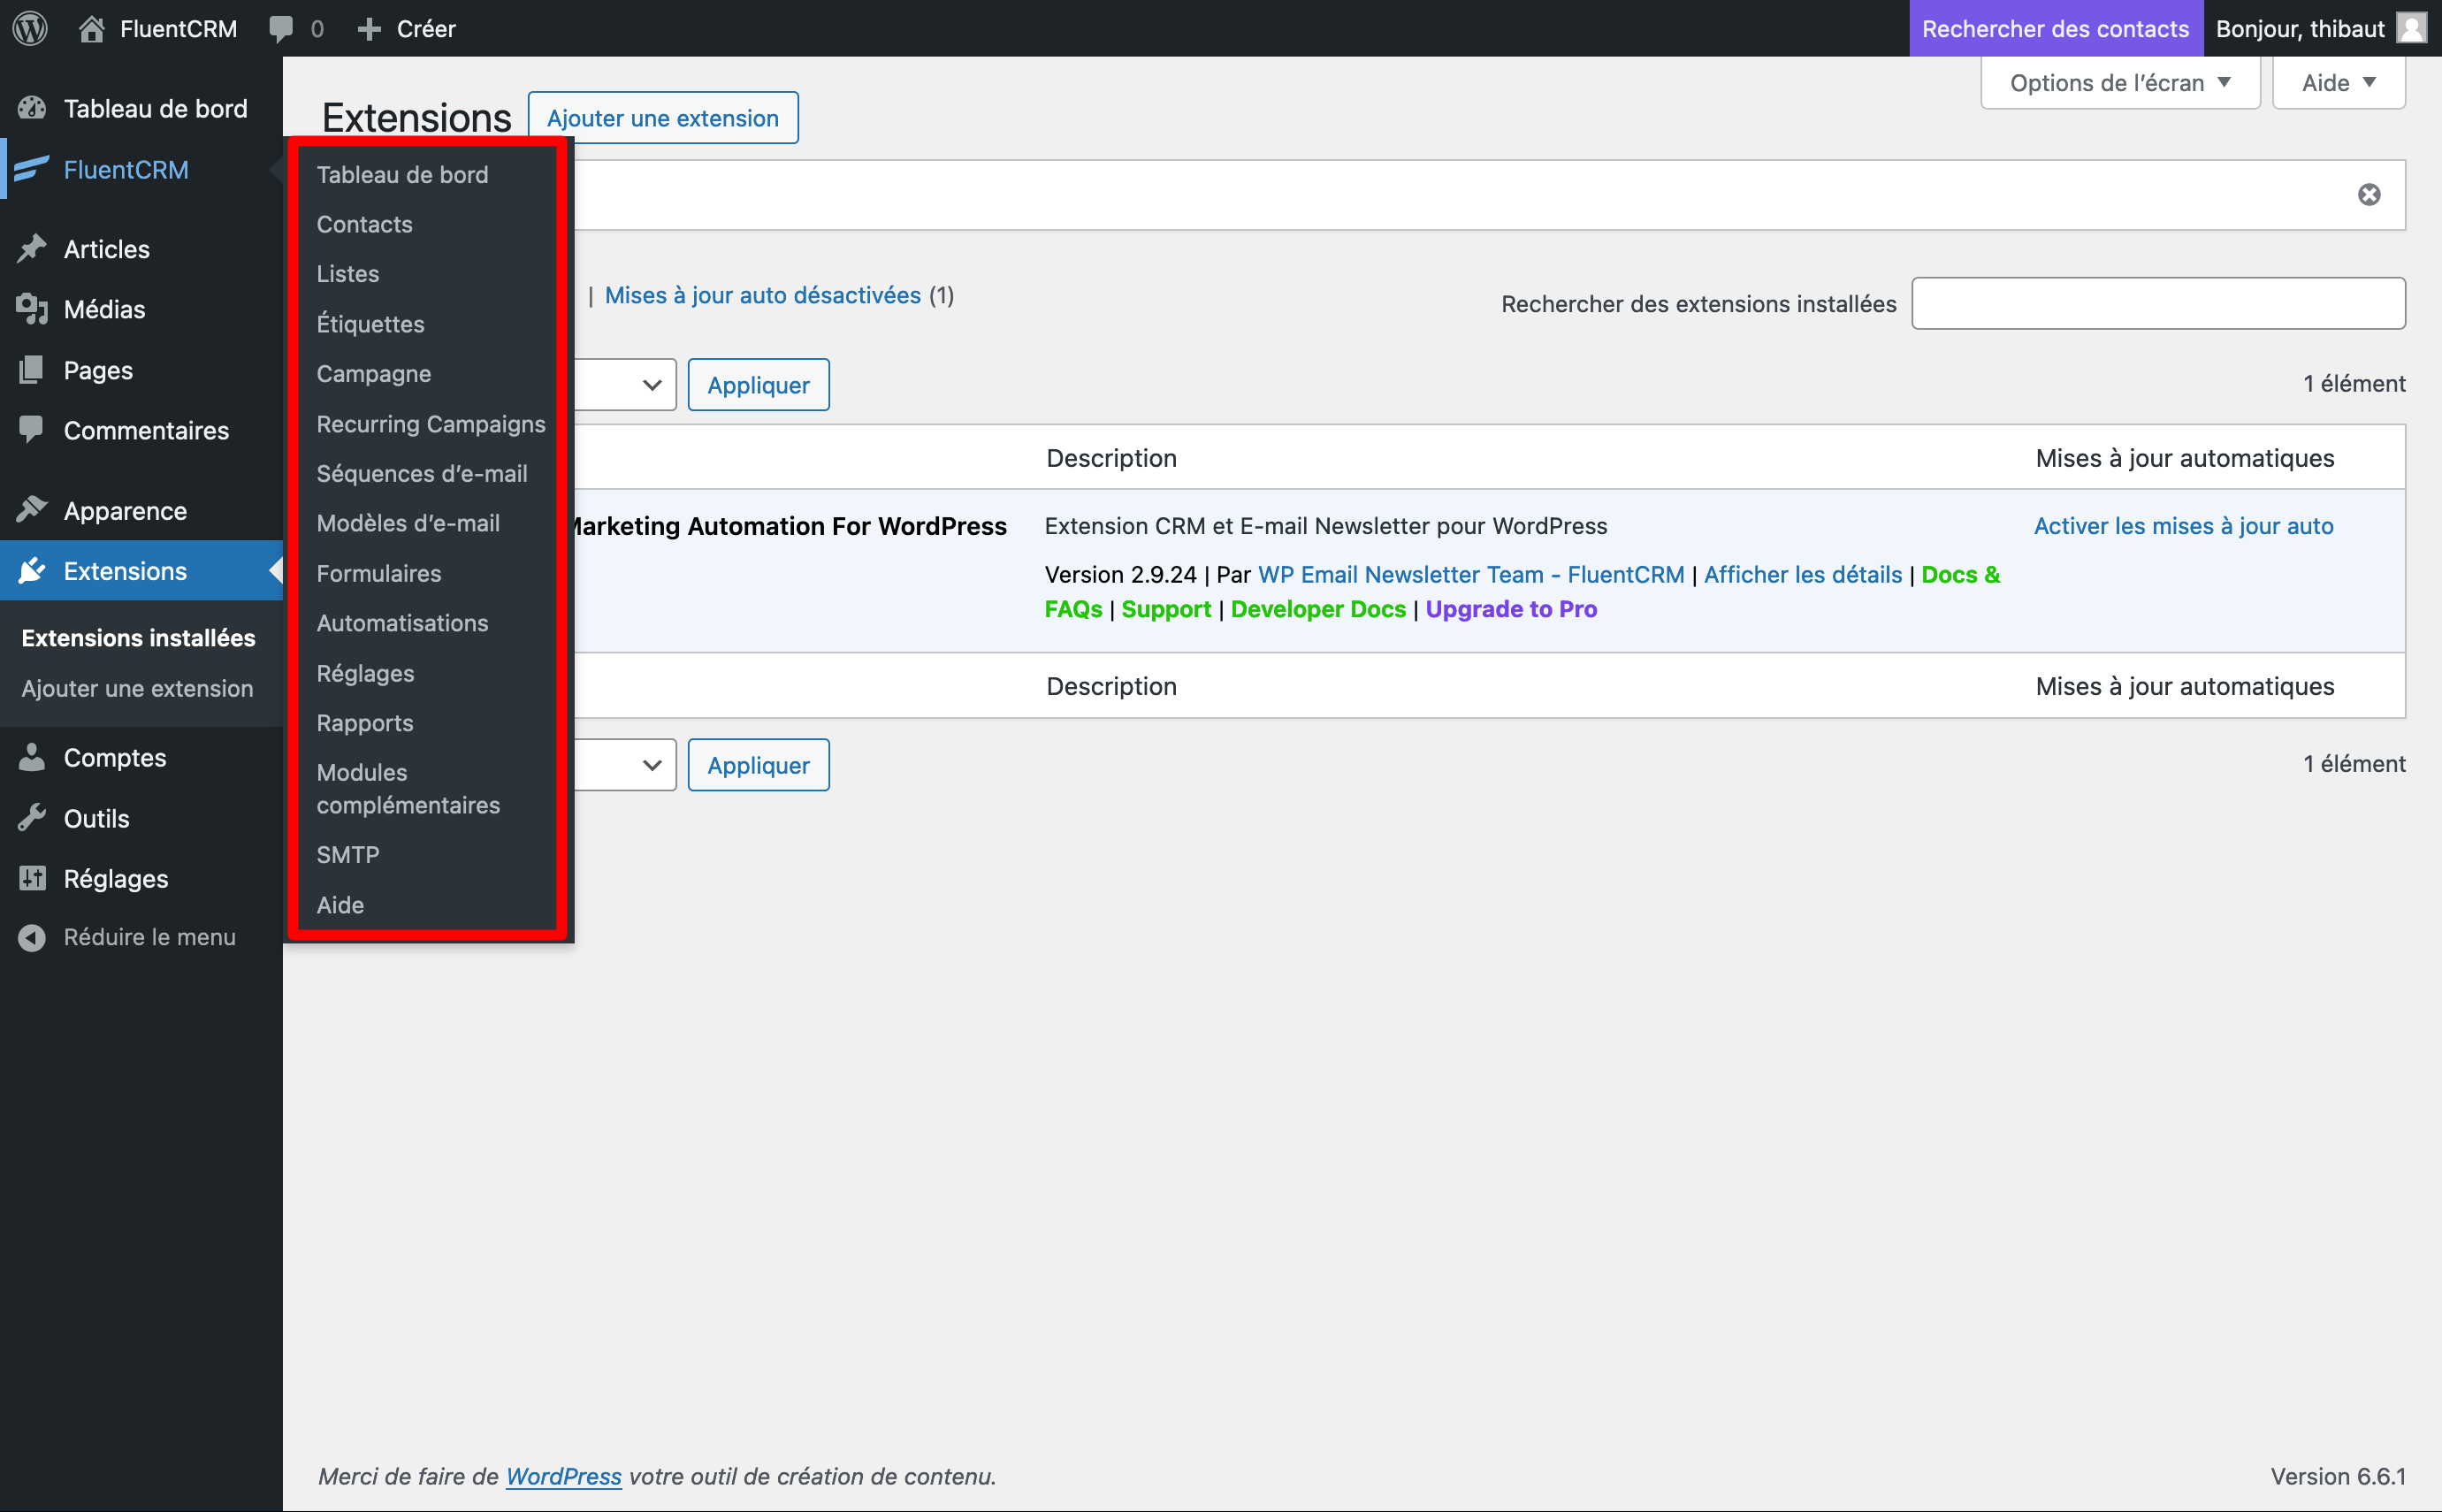Select Contacts in the FluentCRM flyout menu
2442x1512 pixels.
364,224
